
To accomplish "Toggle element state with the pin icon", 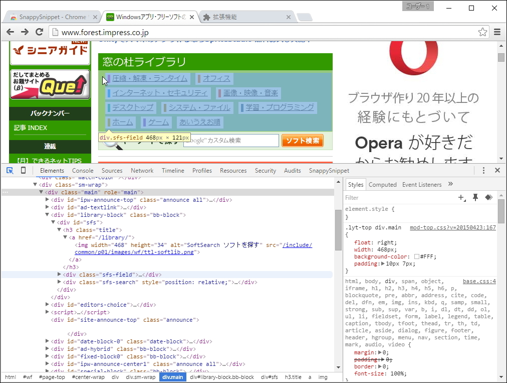I will [x=475, y=197].
